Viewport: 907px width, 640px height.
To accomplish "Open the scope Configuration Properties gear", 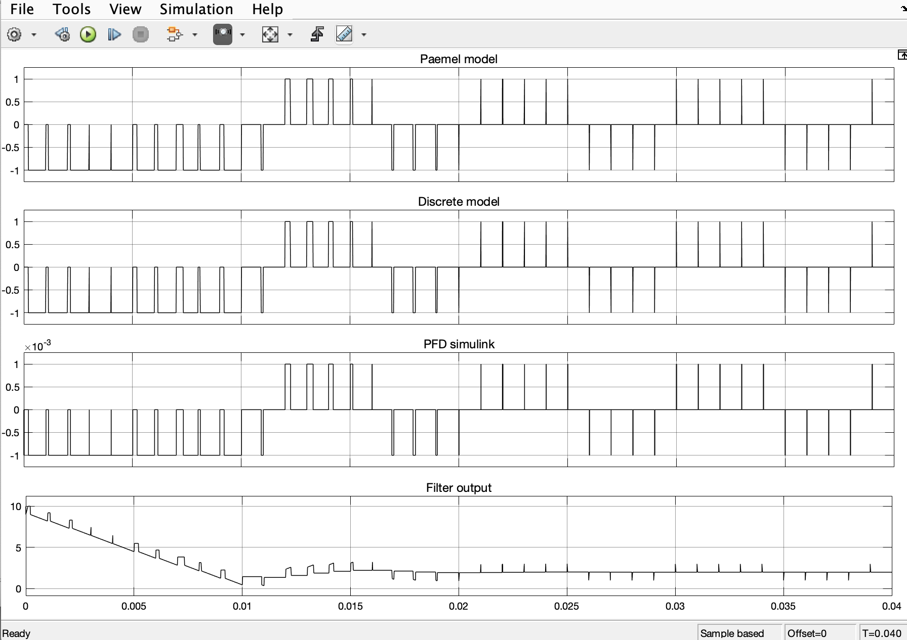I will [x=14, y=35].
